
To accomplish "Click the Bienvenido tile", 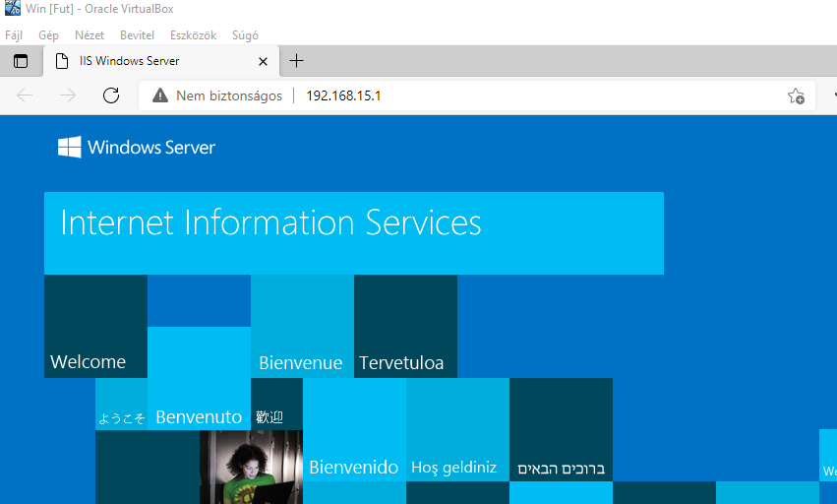I will point(354,430).
